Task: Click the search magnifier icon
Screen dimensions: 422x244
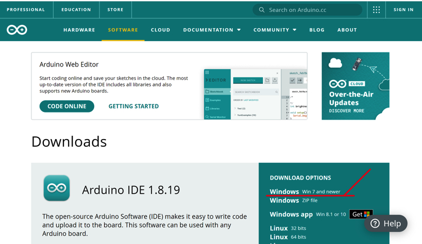Action: pyautogui.click(x=261, y=10)
